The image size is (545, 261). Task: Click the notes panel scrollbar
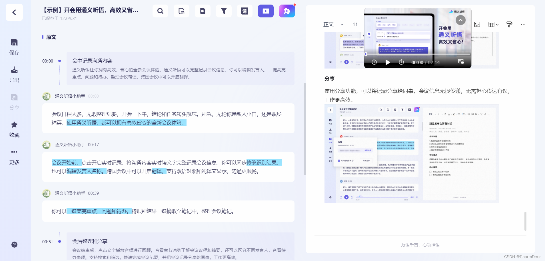click(525, 221)
